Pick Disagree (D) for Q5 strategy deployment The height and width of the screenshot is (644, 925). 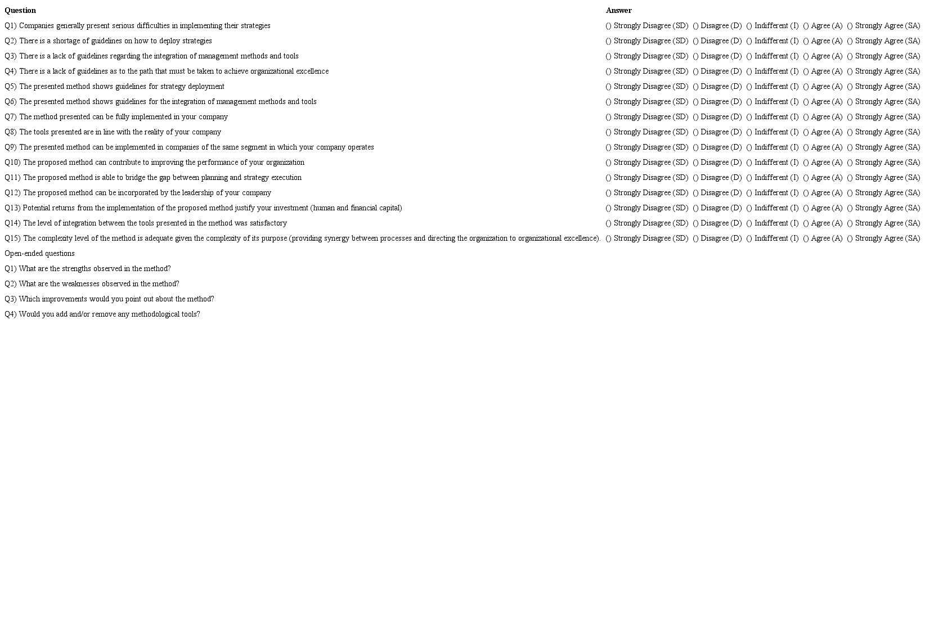click(717, 87)
